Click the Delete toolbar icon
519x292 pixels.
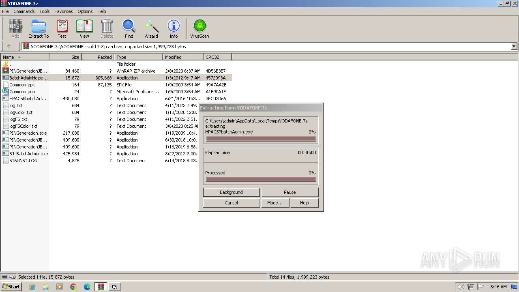pyautogui.click(x=107, y=28)
